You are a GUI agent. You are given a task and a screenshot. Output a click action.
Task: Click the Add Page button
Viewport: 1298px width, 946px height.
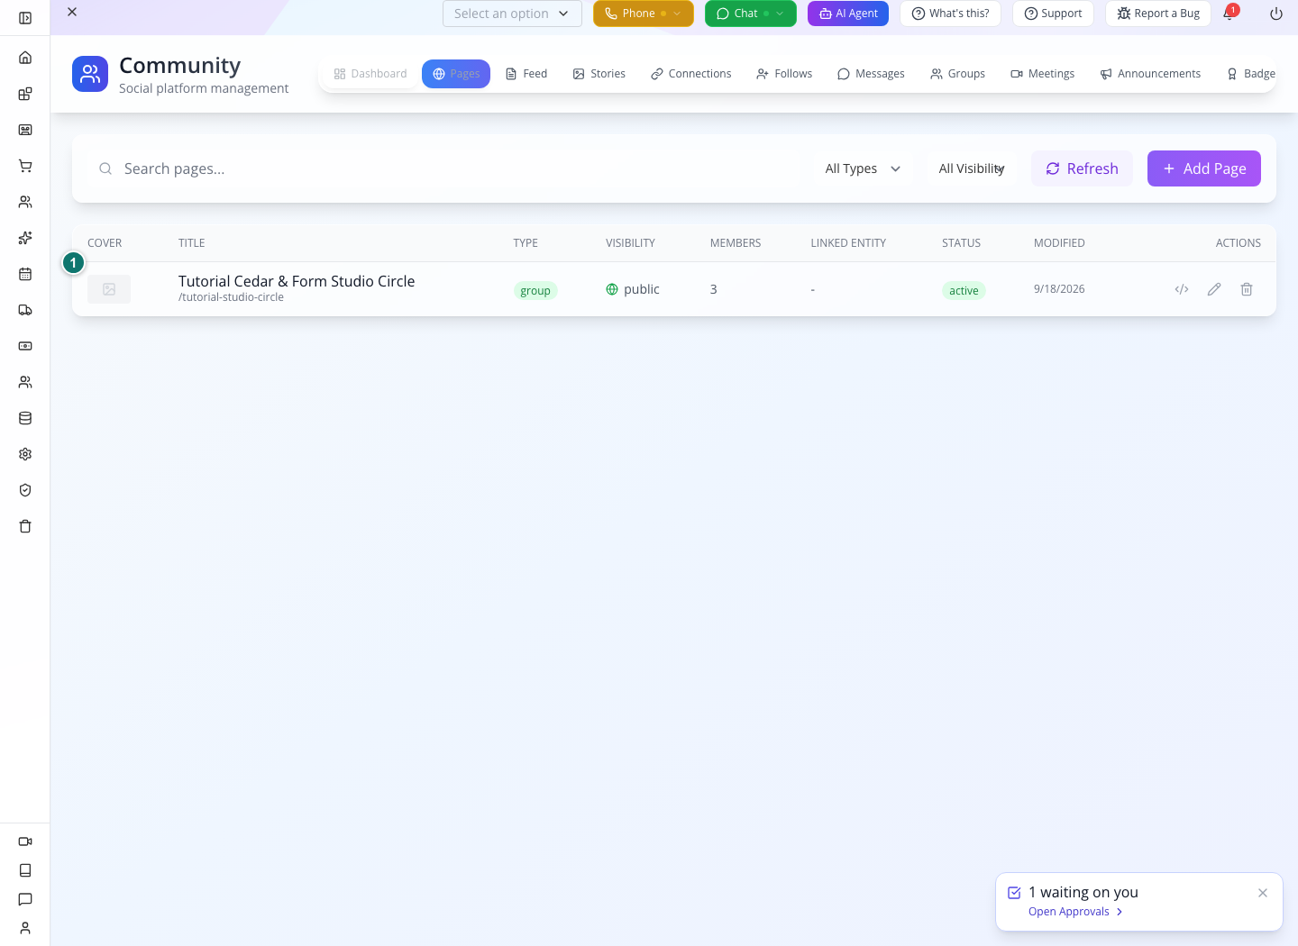[x=1204, y=168]
